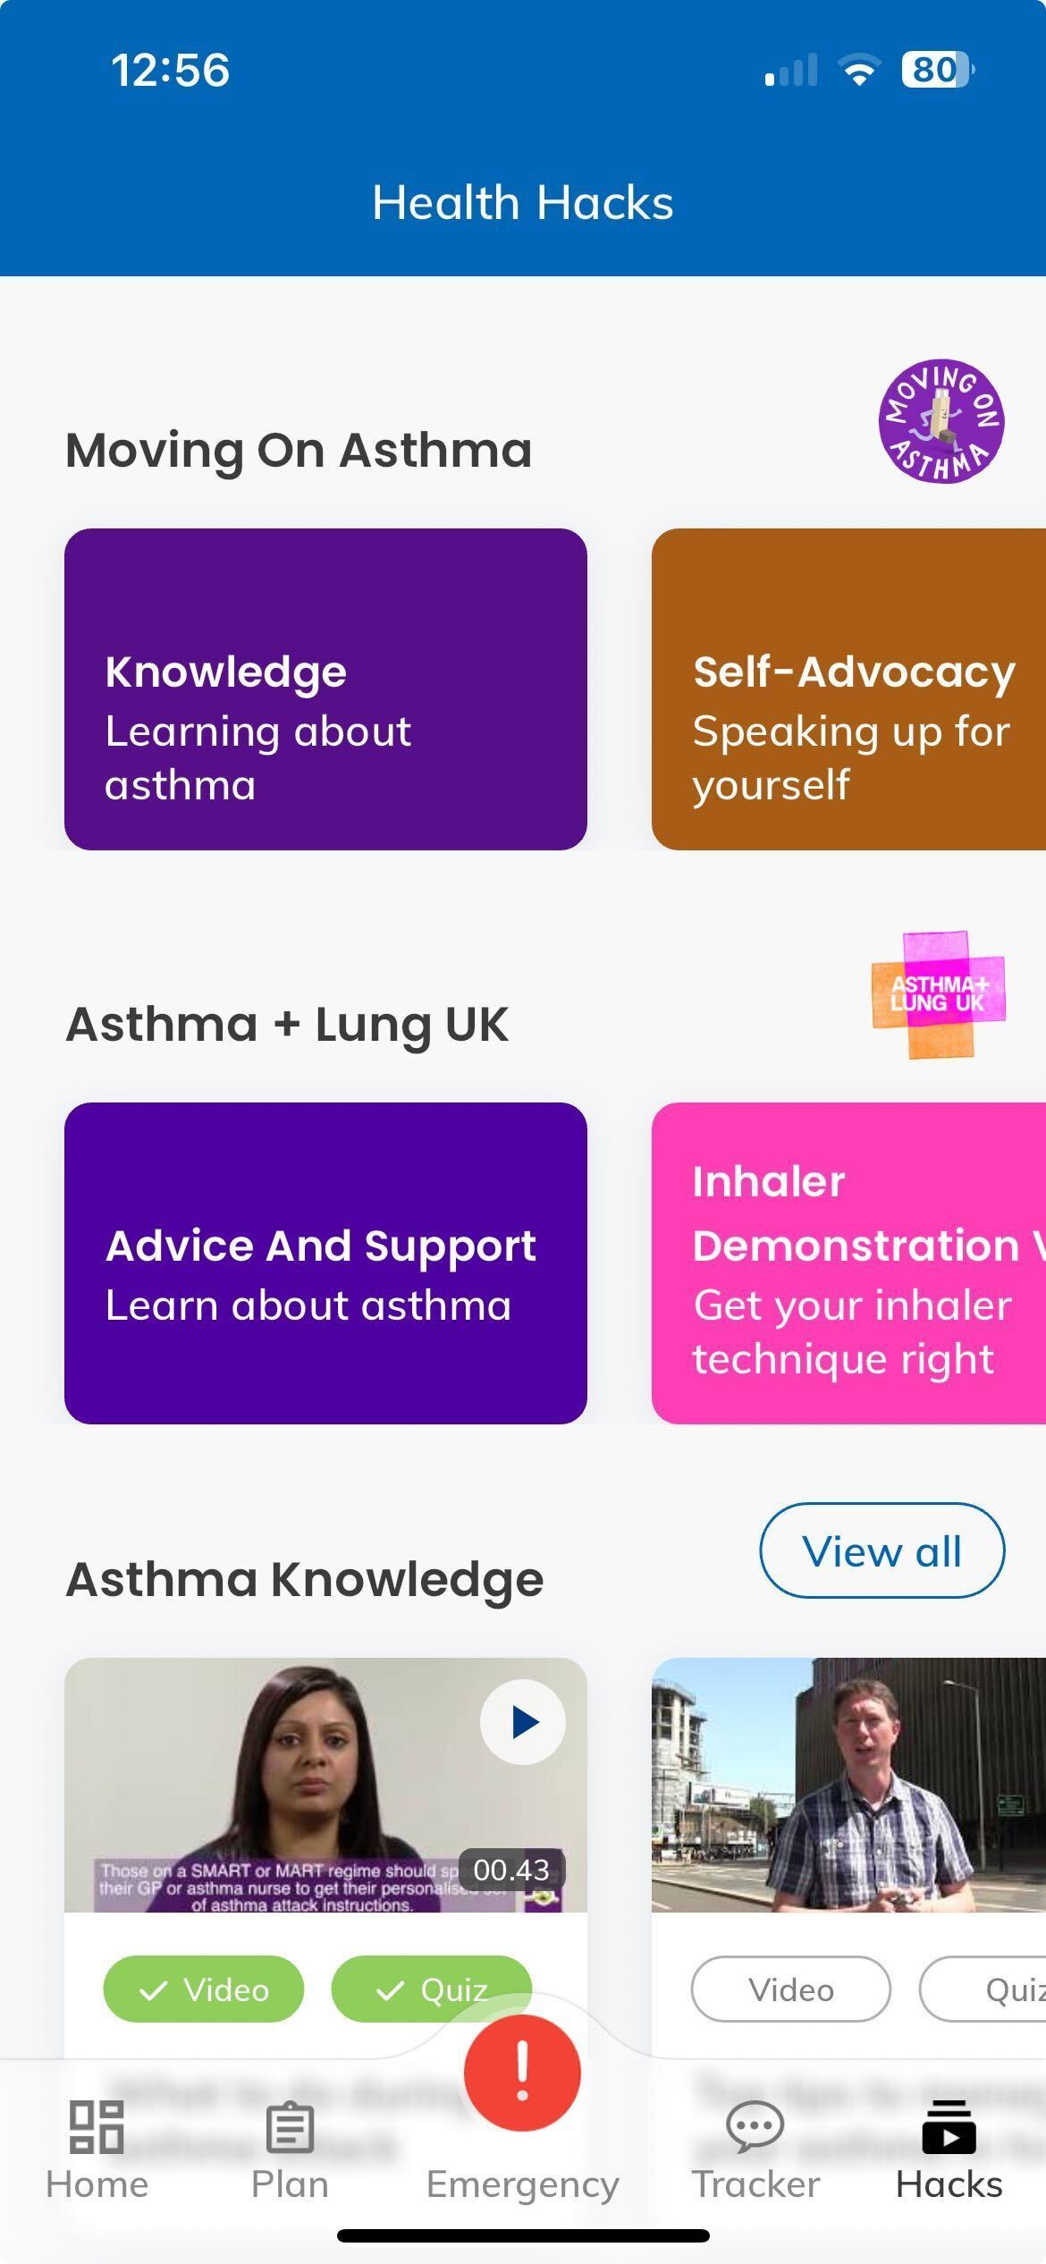1046x2264 pixels.
Task: Play the asthma attack instructions video
Action: click(522, 1721)
